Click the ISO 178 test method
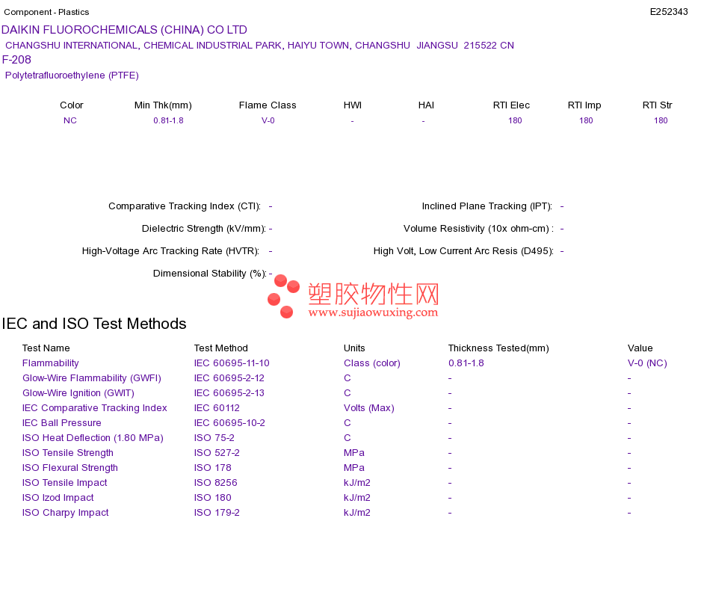 (213, 467)
